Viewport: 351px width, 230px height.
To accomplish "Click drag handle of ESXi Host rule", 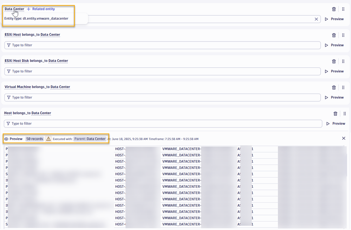I will [x=343, y=35].
